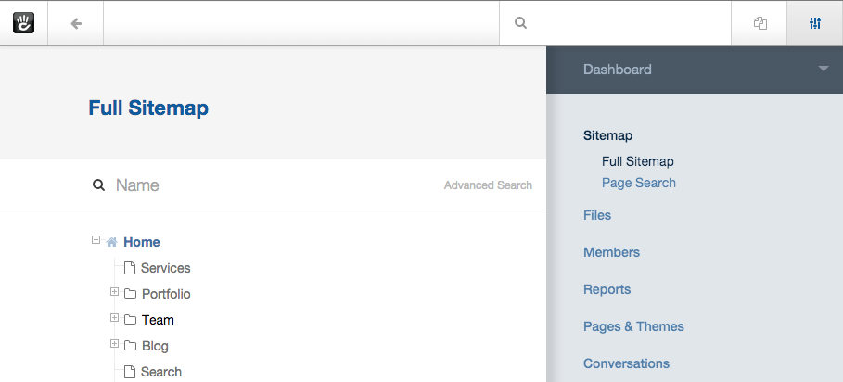Go to Members section
The image size is (843, 382).
[x=611, y=252]
